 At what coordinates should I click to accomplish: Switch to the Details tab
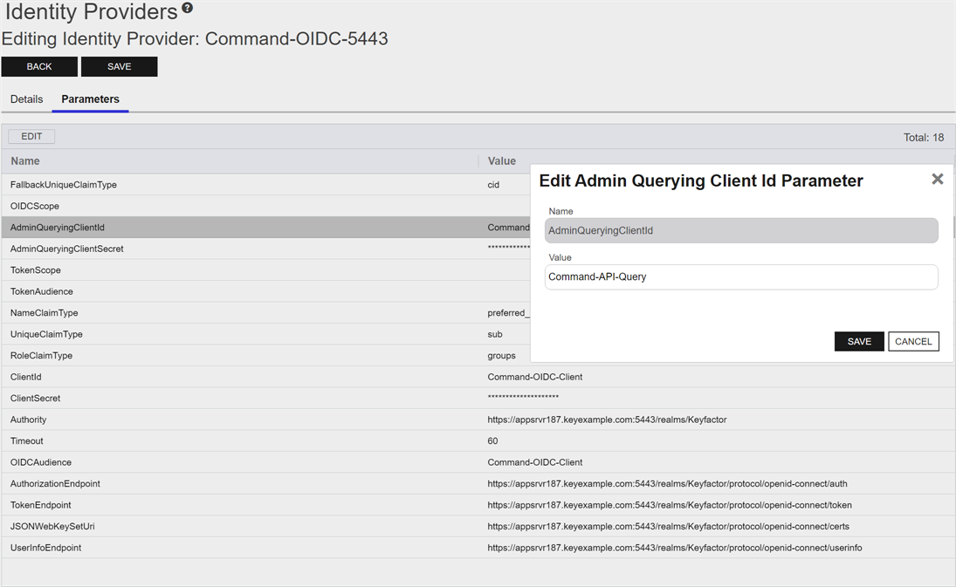[x=26, y=99]
